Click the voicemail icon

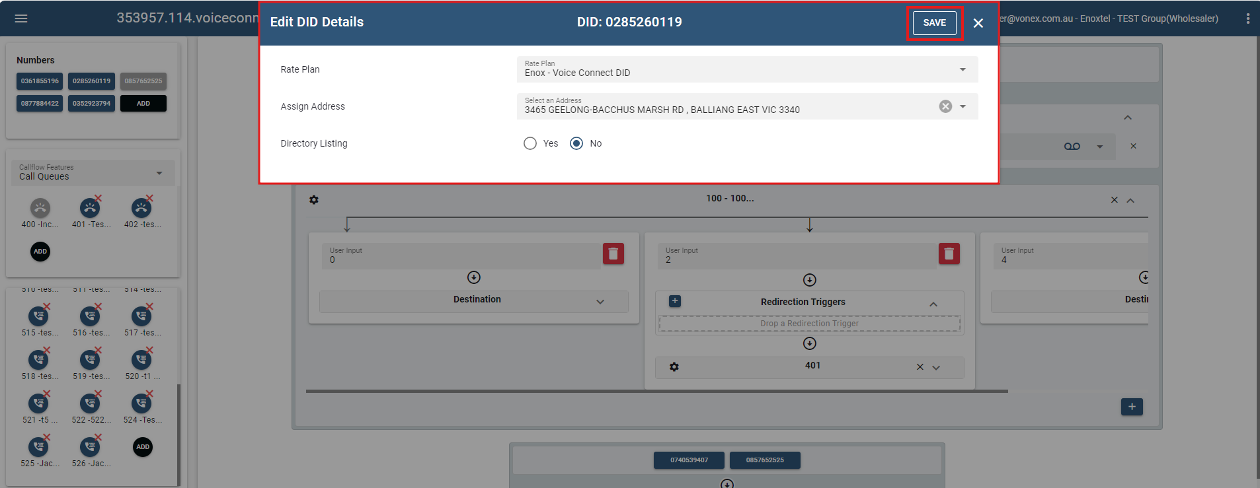click(x=1072, y=147)
